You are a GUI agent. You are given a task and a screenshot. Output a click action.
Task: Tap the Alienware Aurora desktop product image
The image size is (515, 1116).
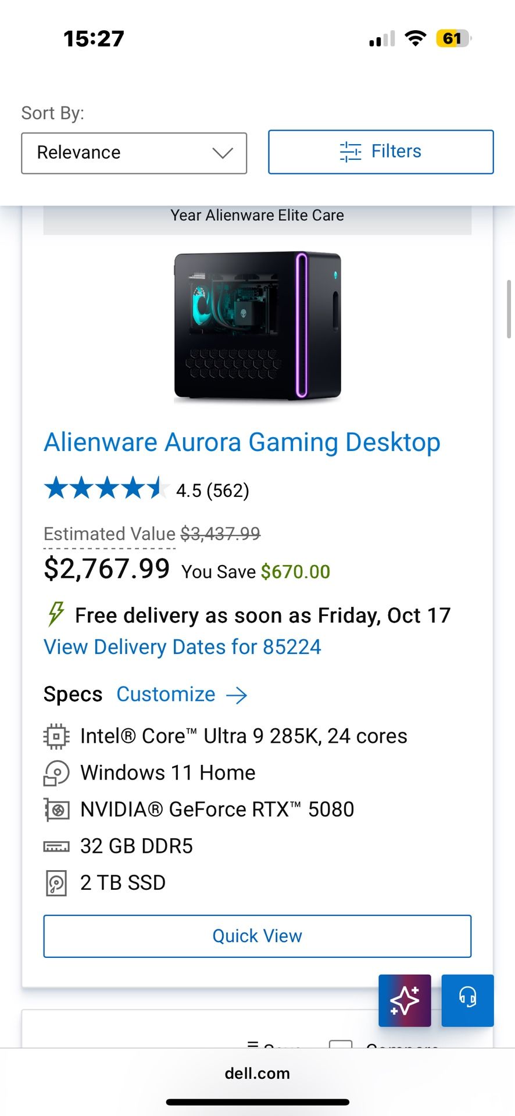coord(257,325)
